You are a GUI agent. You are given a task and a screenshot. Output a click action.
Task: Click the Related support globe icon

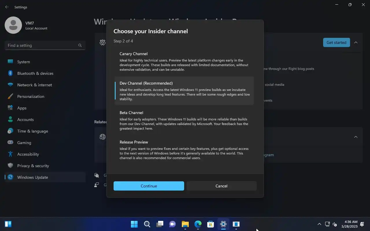(103, 137)
